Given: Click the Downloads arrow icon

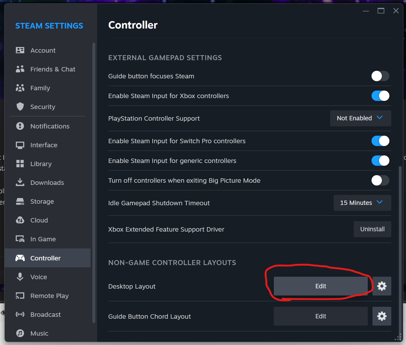Looking at the screenshot, I should tap(20, 182).
